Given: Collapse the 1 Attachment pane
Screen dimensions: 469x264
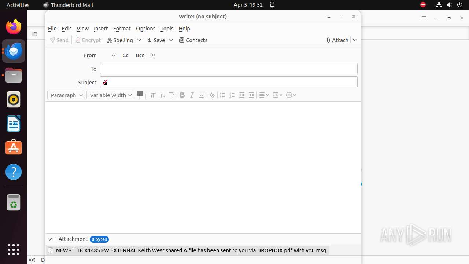Looking at the screenshot, I should pos(50,239).
